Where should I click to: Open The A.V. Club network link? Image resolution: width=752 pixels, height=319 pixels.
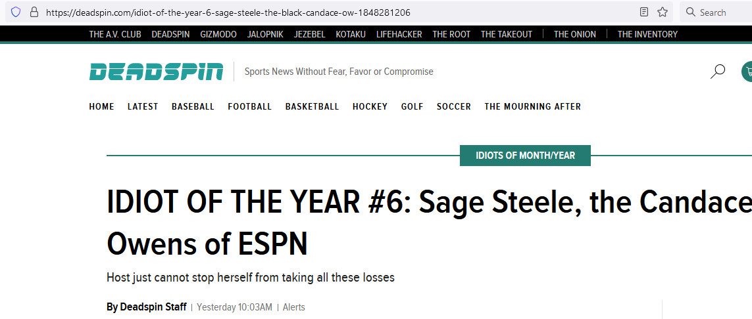coord(115,34)
